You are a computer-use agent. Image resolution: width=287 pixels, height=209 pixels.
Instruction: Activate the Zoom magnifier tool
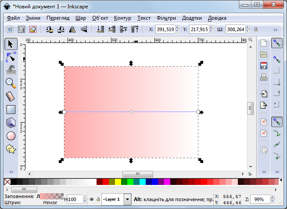[x=11, y=83]
